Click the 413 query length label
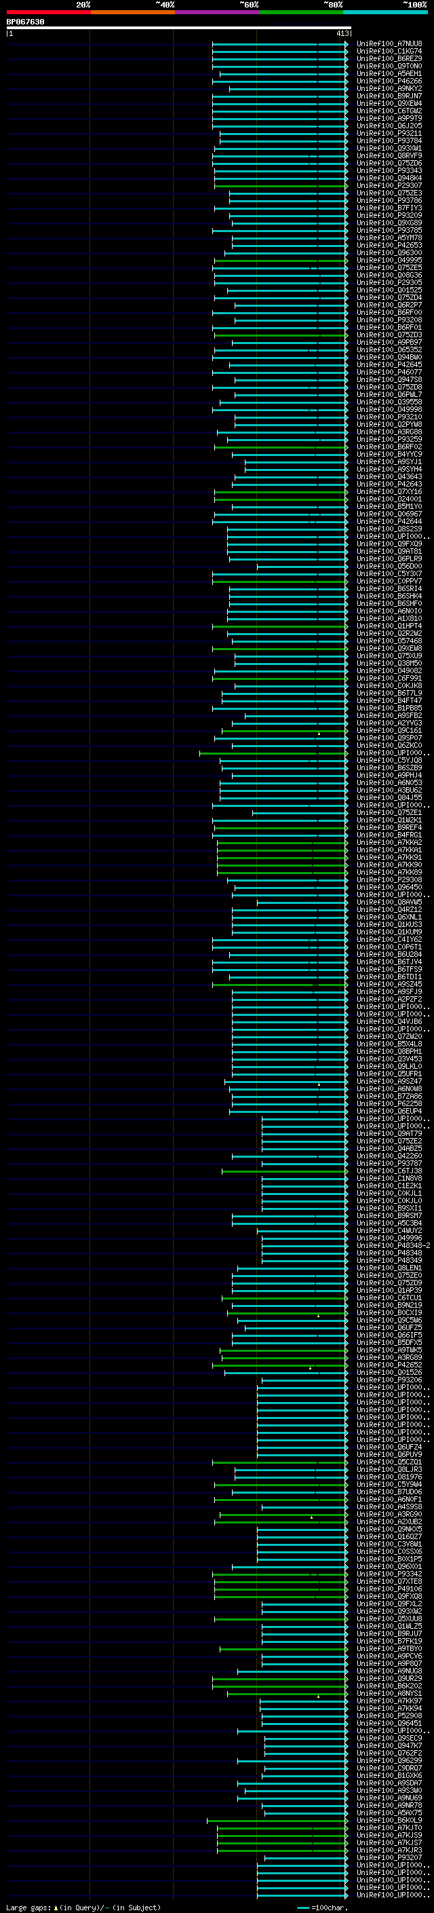434x1913 pixels. pos(342,33)
